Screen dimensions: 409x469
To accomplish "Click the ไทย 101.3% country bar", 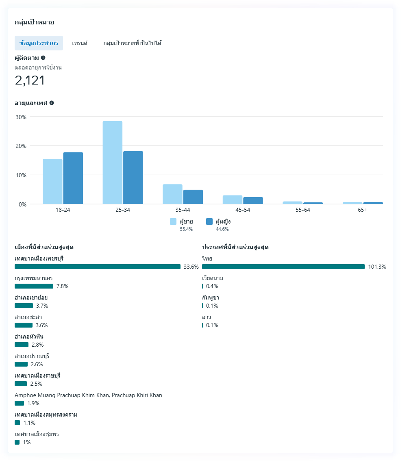I will click(x=283, y=267).
